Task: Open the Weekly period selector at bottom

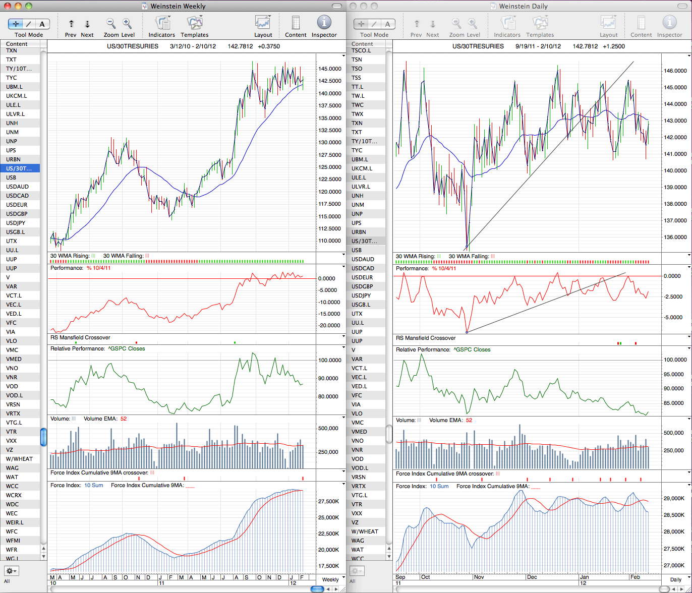Action: (x=330, y=579)
